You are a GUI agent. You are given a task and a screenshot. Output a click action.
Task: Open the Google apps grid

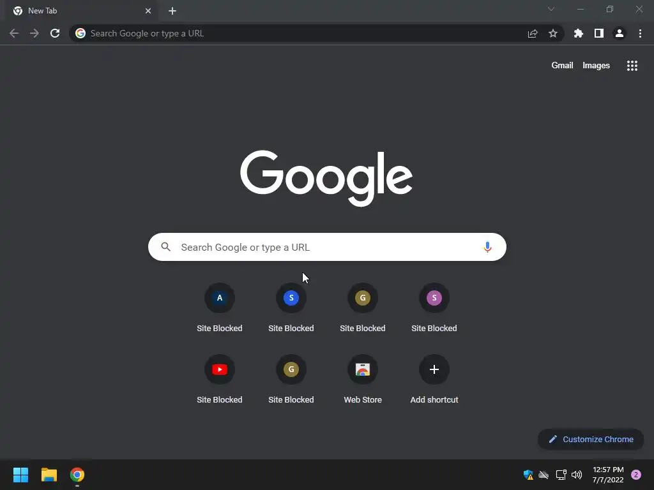(x=632, y=66)
